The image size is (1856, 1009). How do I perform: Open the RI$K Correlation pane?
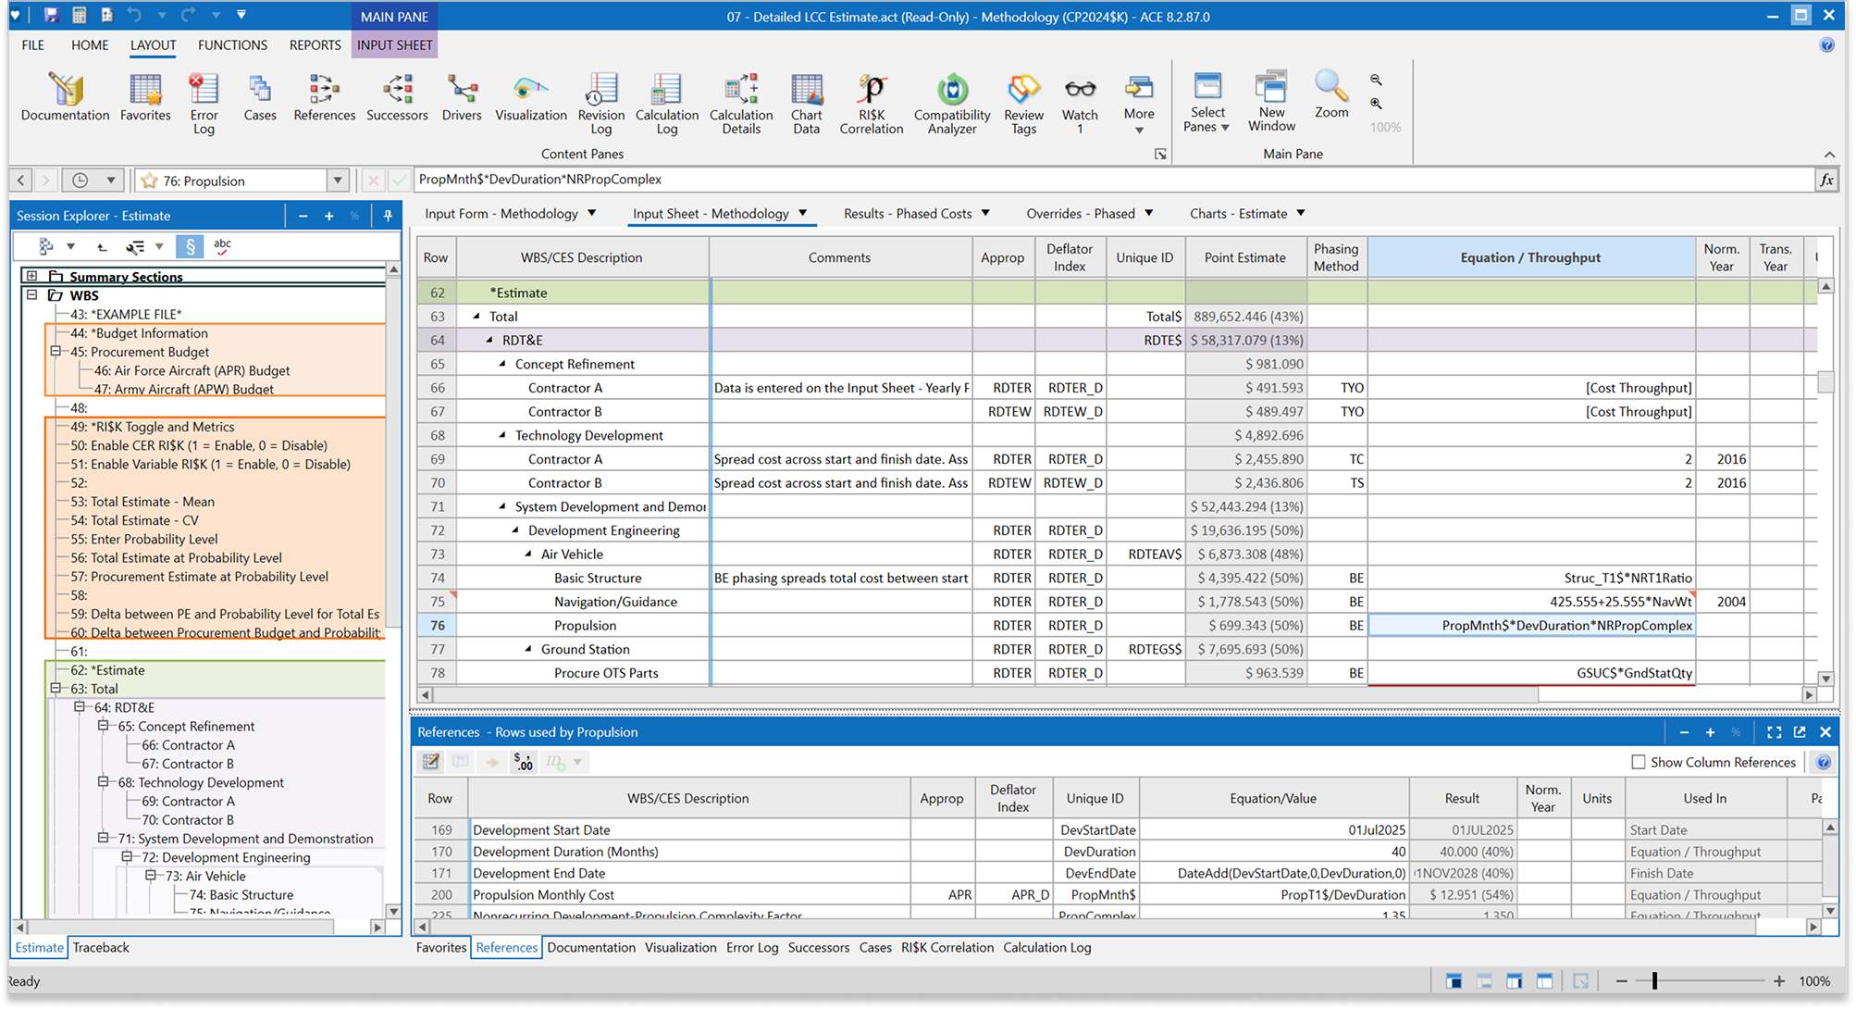[871, 100]
